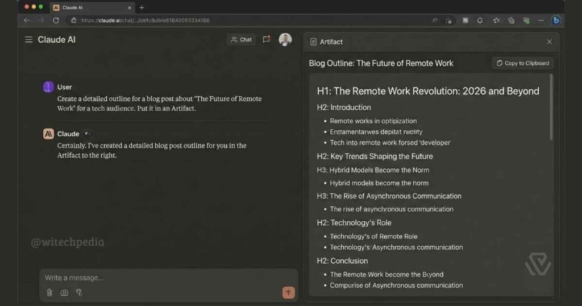Click the lightbulb style icon in composer
Screen dimensions: 582x306
pos(78,292)
